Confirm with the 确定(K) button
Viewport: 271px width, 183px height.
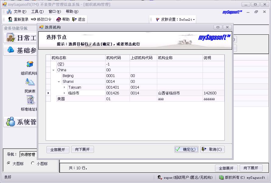click(x=186, y=150)
